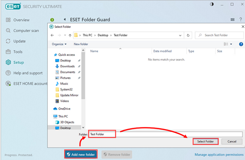Image resolution: width=245 pixels, height=160 pixels.
Task: Go back with arrow beside ESET Folder Guard
Action: tap(65, 19)
